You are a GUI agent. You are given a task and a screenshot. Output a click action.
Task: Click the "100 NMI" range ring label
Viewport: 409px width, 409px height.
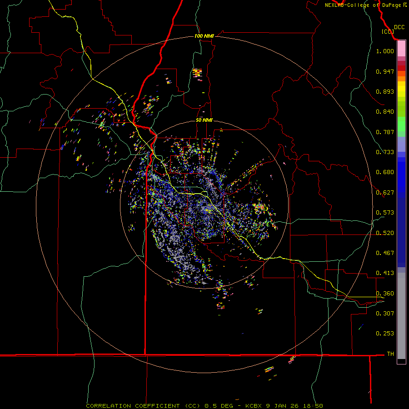pyautogui.click(x=204, y=36)
